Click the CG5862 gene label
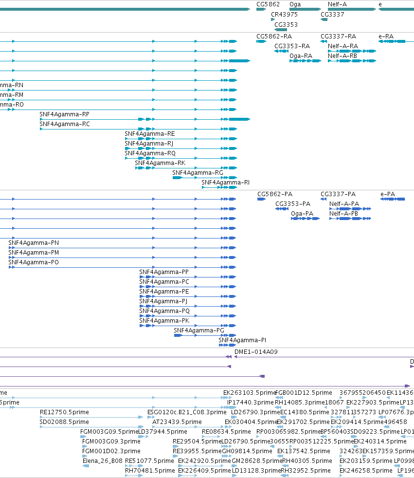The width and height of the screenshot is (414, 478). click(268, 4)
